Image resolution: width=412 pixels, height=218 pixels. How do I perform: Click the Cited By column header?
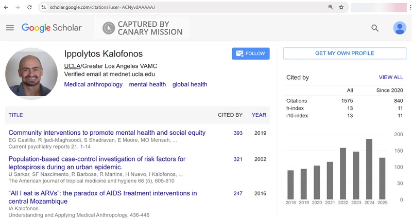pyautogui.click(x=230, y=115)
